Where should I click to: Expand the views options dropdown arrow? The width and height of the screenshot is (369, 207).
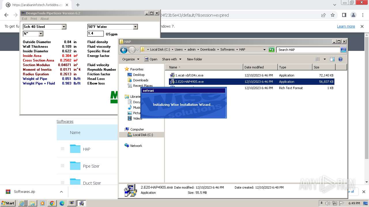tap(325, 59)
